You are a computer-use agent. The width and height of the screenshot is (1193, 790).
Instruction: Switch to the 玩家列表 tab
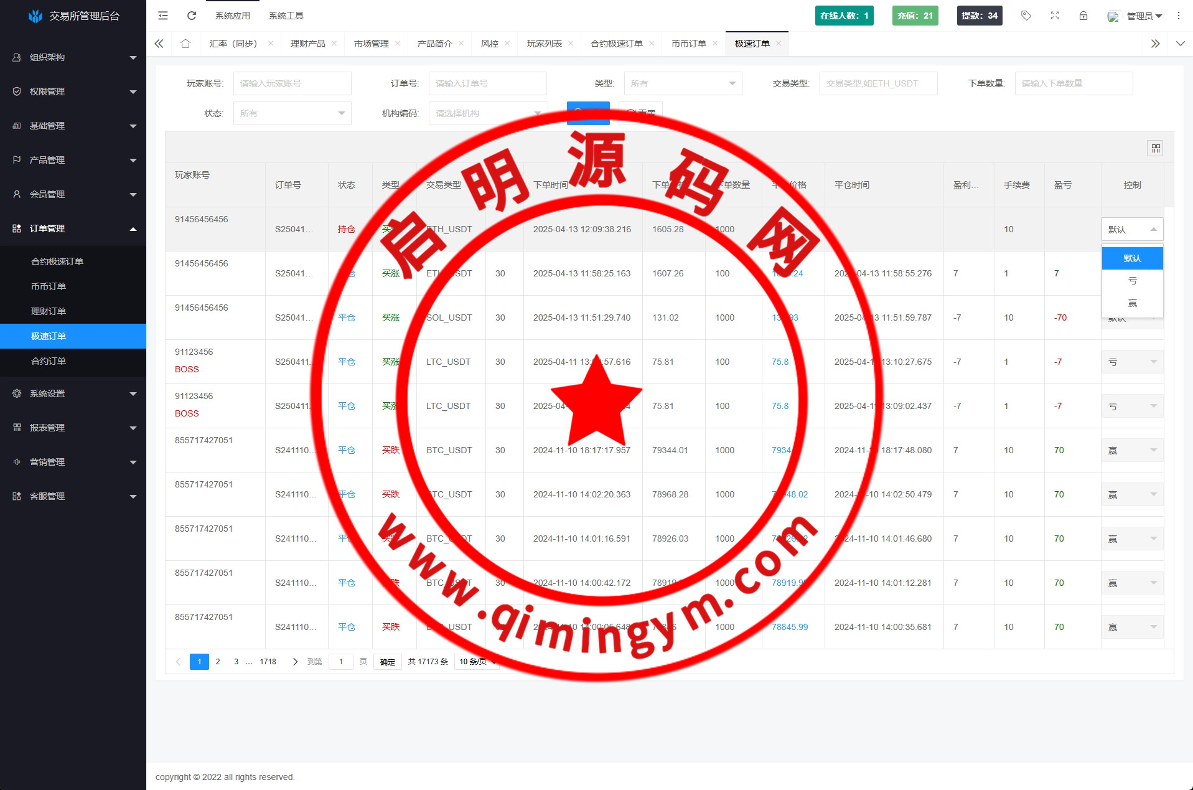point(544,44)
